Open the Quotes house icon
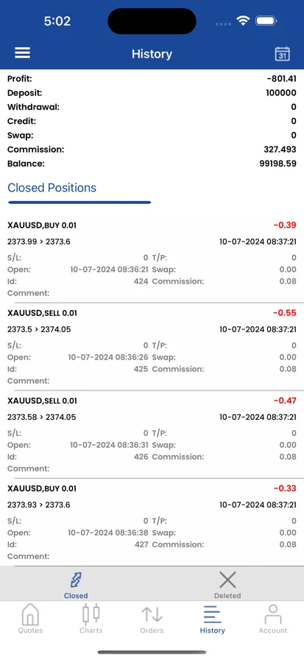This screenshot has width=304, height=660. pos(30,614)
